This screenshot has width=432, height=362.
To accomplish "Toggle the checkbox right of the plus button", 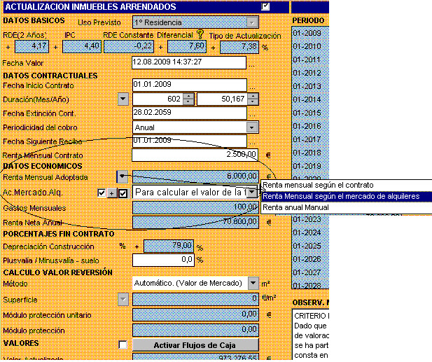I will pos(123,193).
